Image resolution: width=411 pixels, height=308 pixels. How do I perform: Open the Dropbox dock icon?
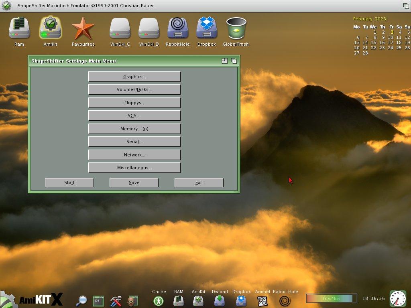click(241, 301)
